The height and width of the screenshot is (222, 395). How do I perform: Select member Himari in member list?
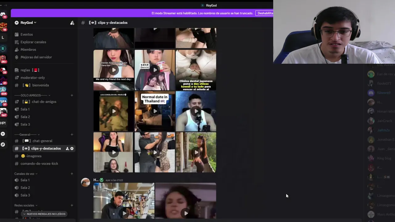click(380, 112)
